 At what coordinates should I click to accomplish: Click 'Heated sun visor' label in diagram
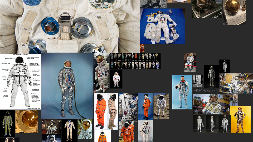tap(8, 59)
